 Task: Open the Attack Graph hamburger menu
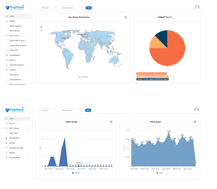point(111,122)
